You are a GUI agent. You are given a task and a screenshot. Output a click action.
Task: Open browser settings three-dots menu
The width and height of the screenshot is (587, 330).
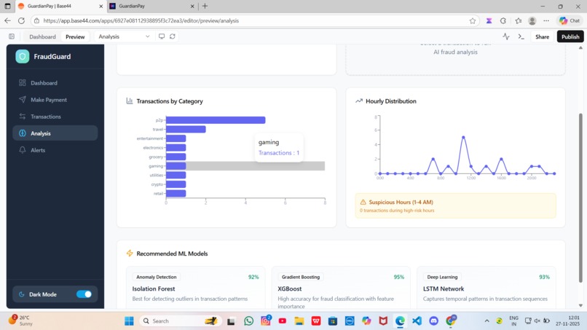(546, 20)
